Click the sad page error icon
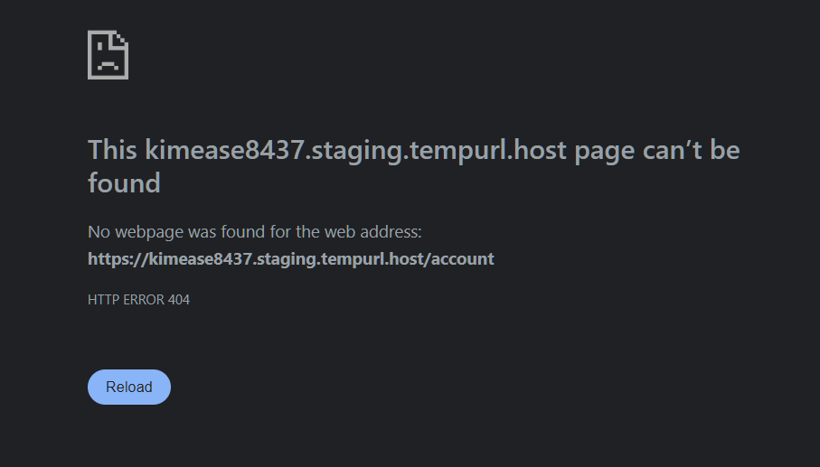820x467 pixels. (108, 55)
